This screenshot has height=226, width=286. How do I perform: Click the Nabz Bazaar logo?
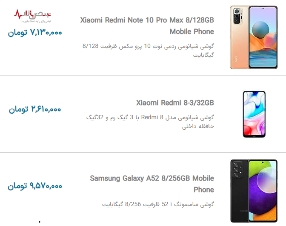[x=32, y=16]
